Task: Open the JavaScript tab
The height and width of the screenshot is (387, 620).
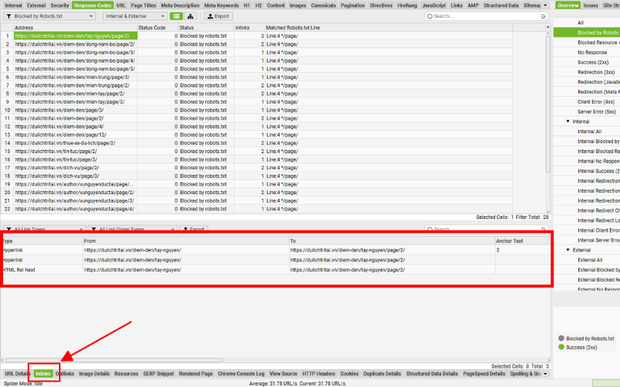Action: coord(434,5)
